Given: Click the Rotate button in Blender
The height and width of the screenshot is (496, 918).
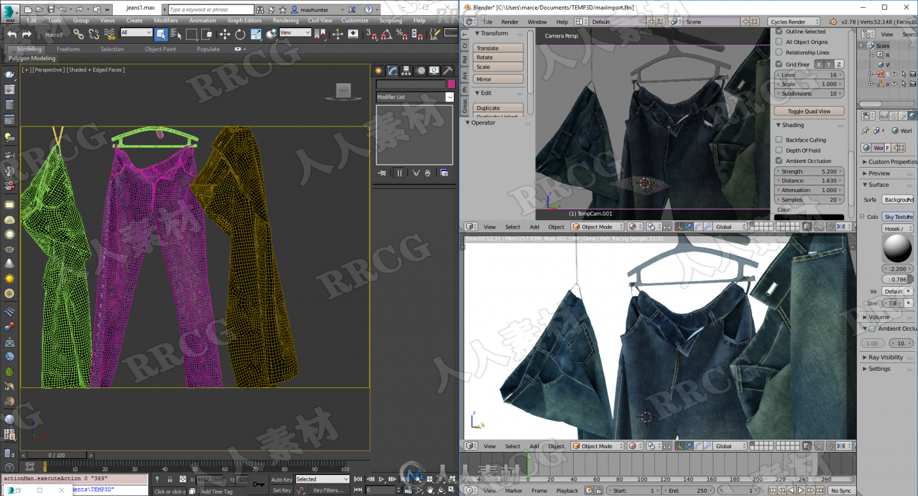Looking at the screenshot, I should [x=498, y=58].
